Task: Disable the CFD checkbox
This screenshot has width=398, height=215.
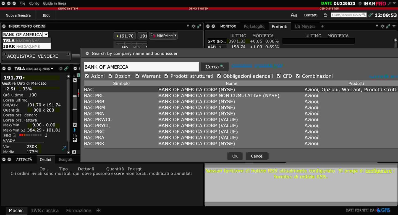Action: (279, 76)
